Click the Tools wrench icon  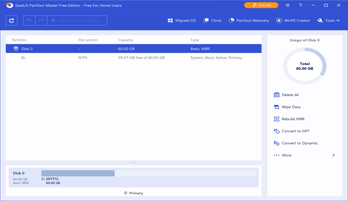(x=320, y=20)
